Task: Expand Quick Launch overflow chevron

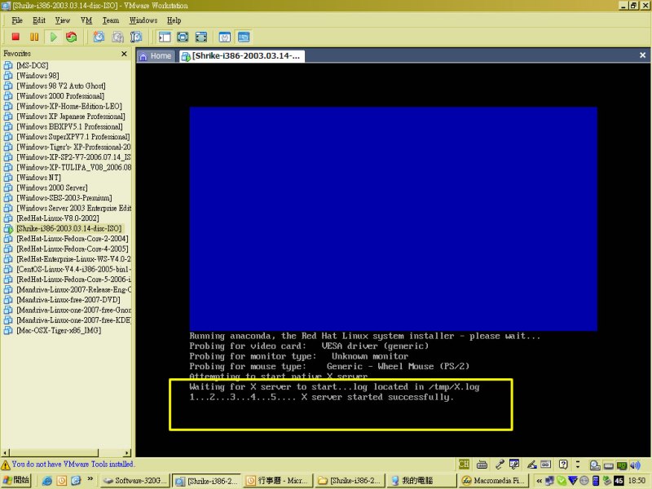Action: click(x=90, y=478)
